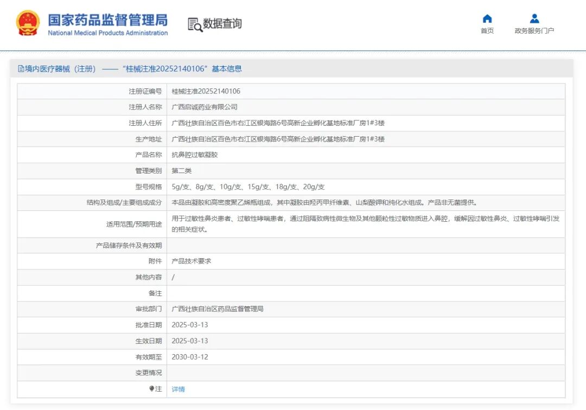
Task: Select the 数据查询 data query document icon
Action: pos(194,24)
